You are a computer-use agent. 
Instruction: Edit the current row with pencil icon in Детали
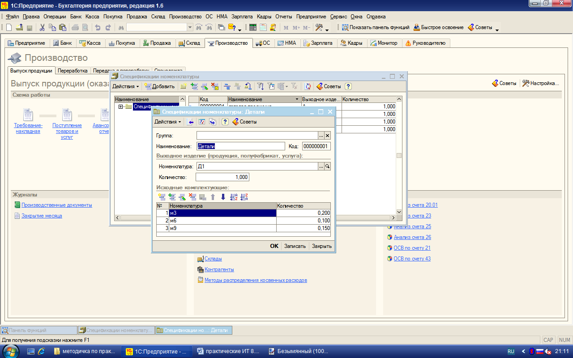pyautogui.click(x=182, y=197)
